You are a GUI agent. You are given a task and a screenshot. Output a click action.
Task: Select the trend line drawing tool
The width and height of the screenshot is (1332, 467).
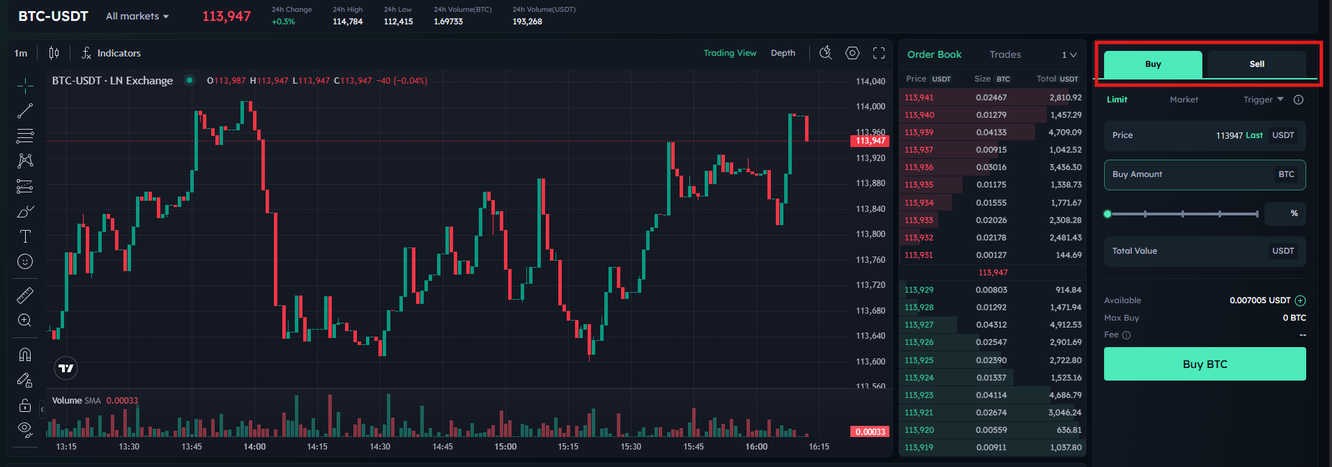25,111
